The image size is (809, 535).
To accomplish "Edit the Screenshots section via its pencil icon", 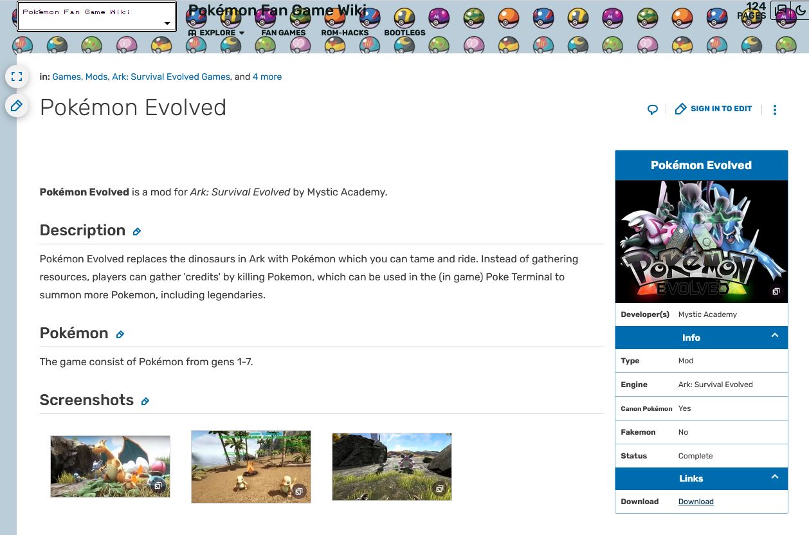I will [145, 401].
